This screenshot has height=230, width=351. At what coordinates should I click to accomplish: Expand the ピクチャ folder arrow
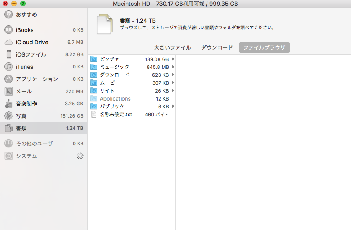point(173,59)
